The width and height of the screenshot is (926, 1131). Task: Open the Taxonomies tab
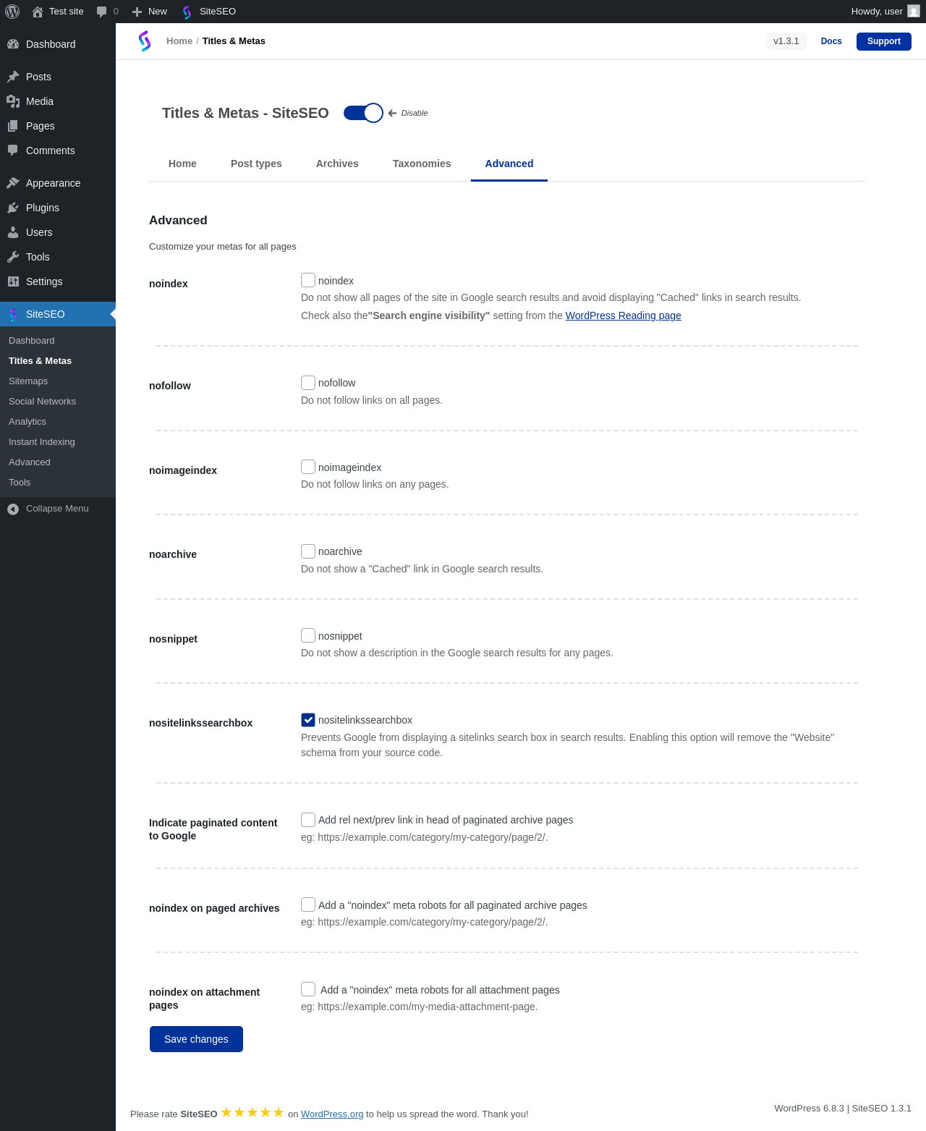point(422,164)
